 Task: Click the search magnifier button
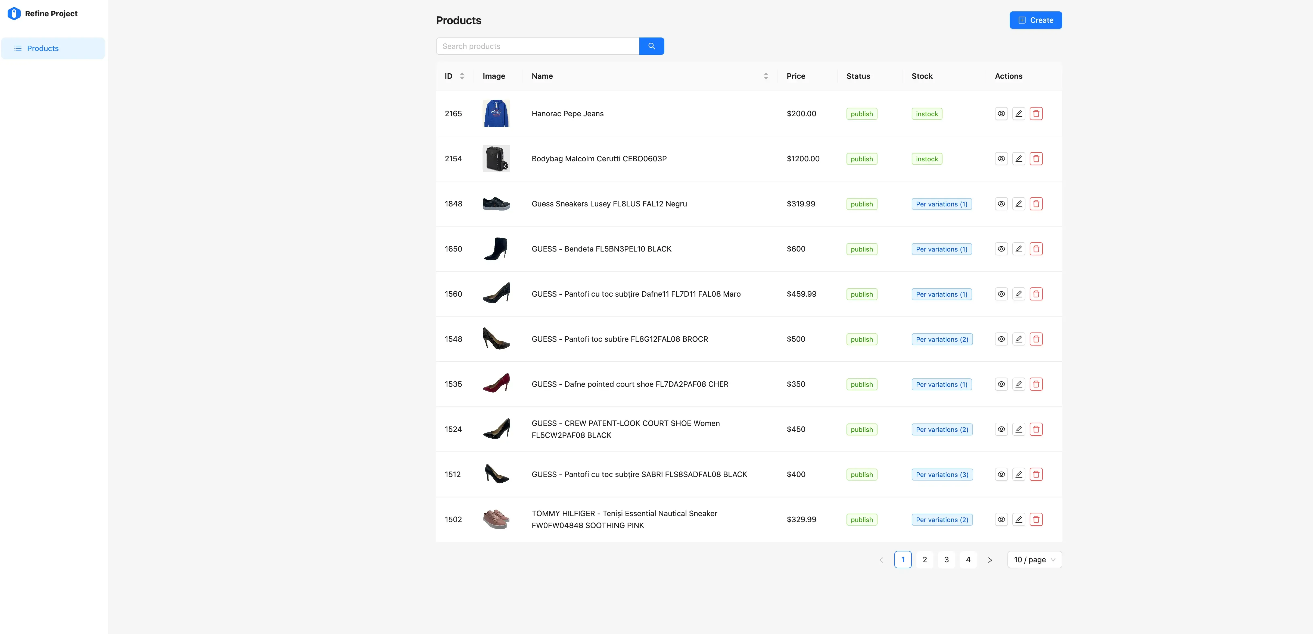pyautogui.click(x=651, y=46)
